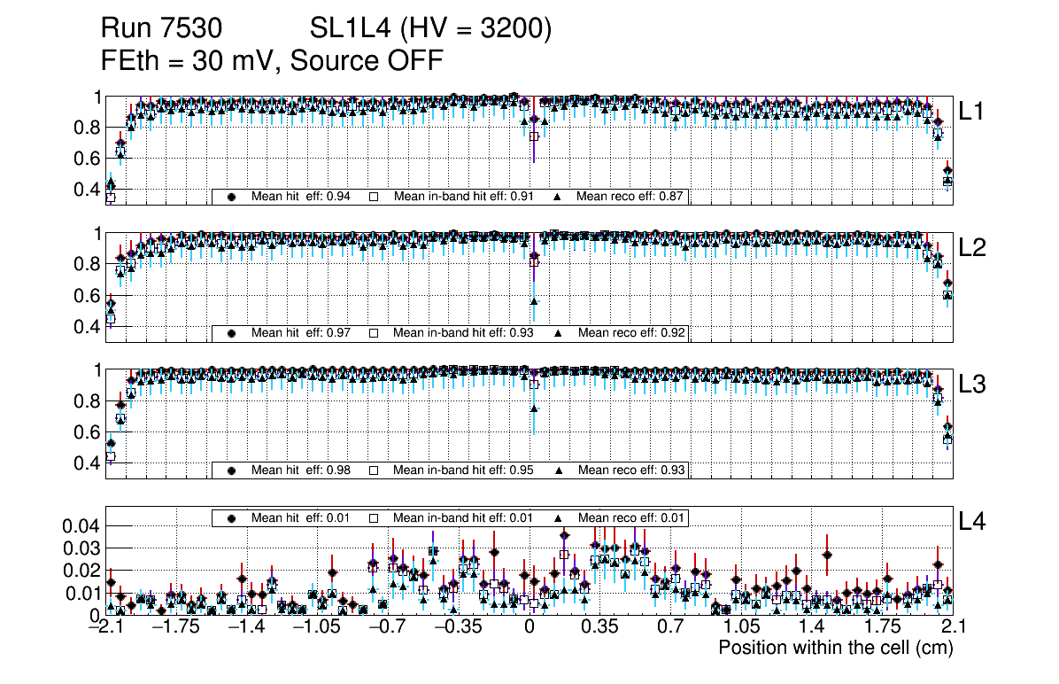Click the filled circle marker in L2 legend
Image resolution: width=1059 pixels, height=684 pixels.
point(232,334)
